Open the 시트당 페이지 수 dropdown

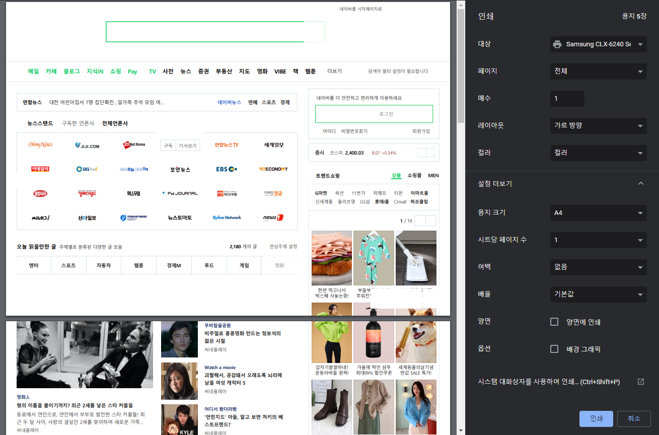[598, 240]
